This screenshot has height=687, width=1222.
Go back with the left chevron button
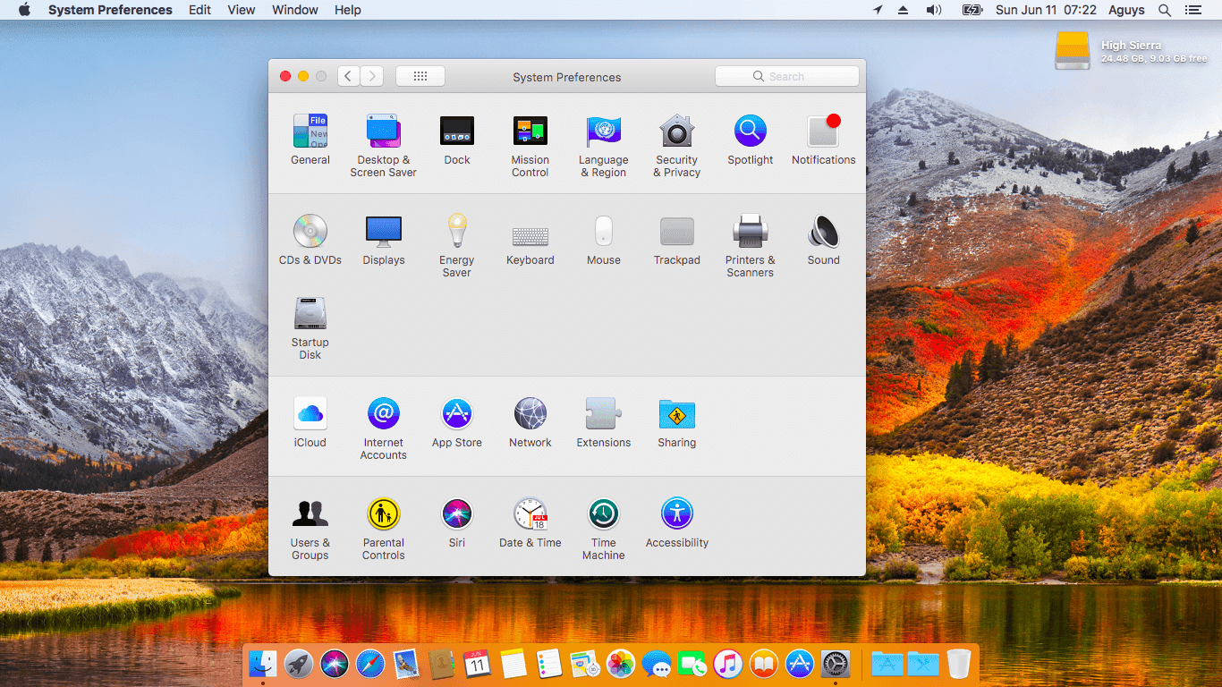349,76
